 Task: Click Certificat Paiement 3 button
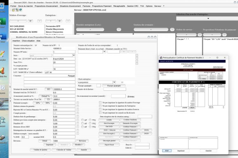(x=130, y=133)
